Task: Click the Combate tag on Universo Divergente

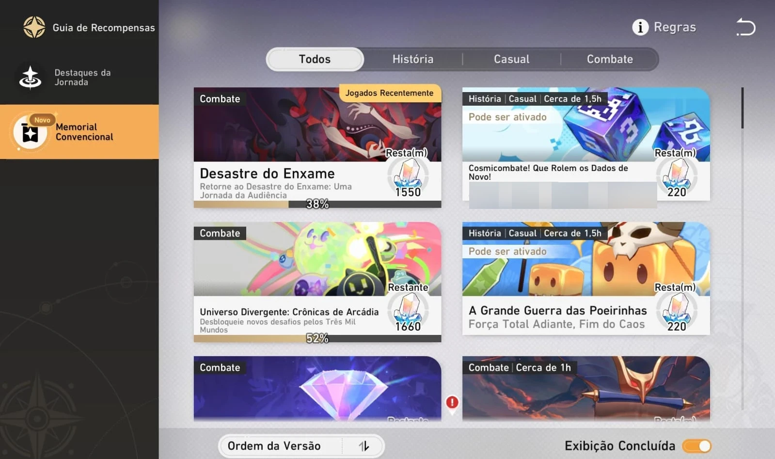Action: click(x=220, y=233)
